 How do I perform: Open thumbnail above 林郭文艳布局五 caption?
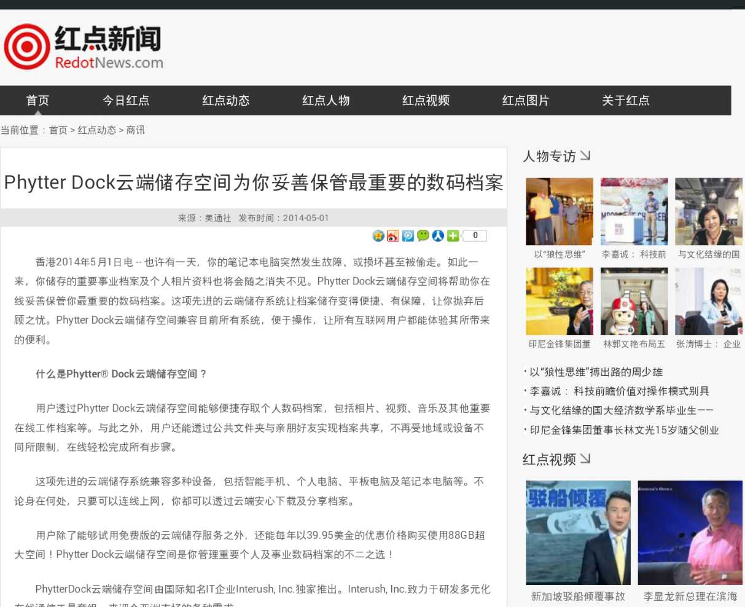pyautogui.click(x=634, y=301)
